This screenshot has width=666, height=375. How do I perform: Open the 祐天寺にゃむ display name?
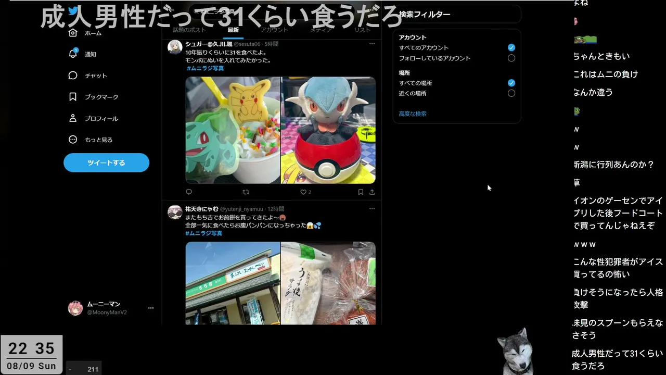(x=202, y=209)
